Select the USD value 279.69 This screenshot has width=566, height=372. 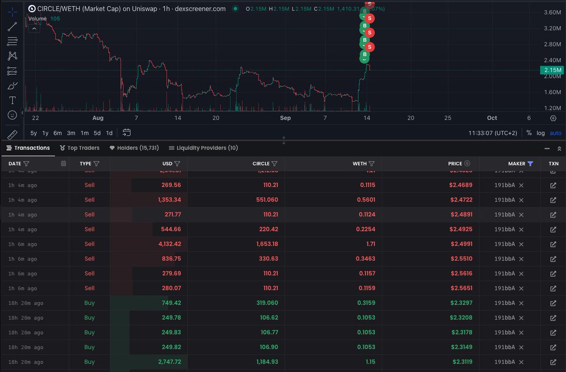(171, 274)
